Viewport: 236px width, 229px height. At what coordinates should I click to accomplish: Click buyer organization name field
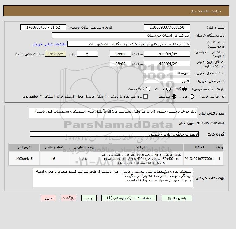click(x=121, y=35)
